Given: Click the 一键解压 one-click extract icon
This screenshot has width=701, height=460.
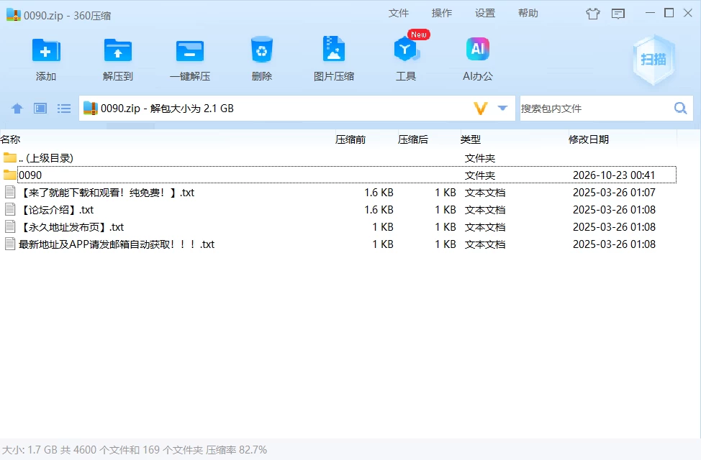Looking at the screenshot, I should tap(190, 50).
